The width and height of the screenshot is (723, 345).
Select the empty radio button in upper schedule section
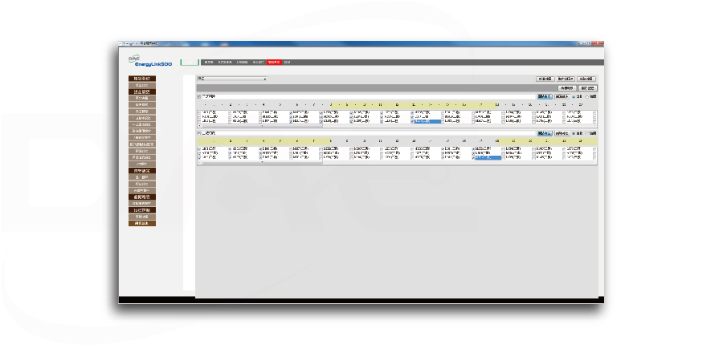coord(587,97)
